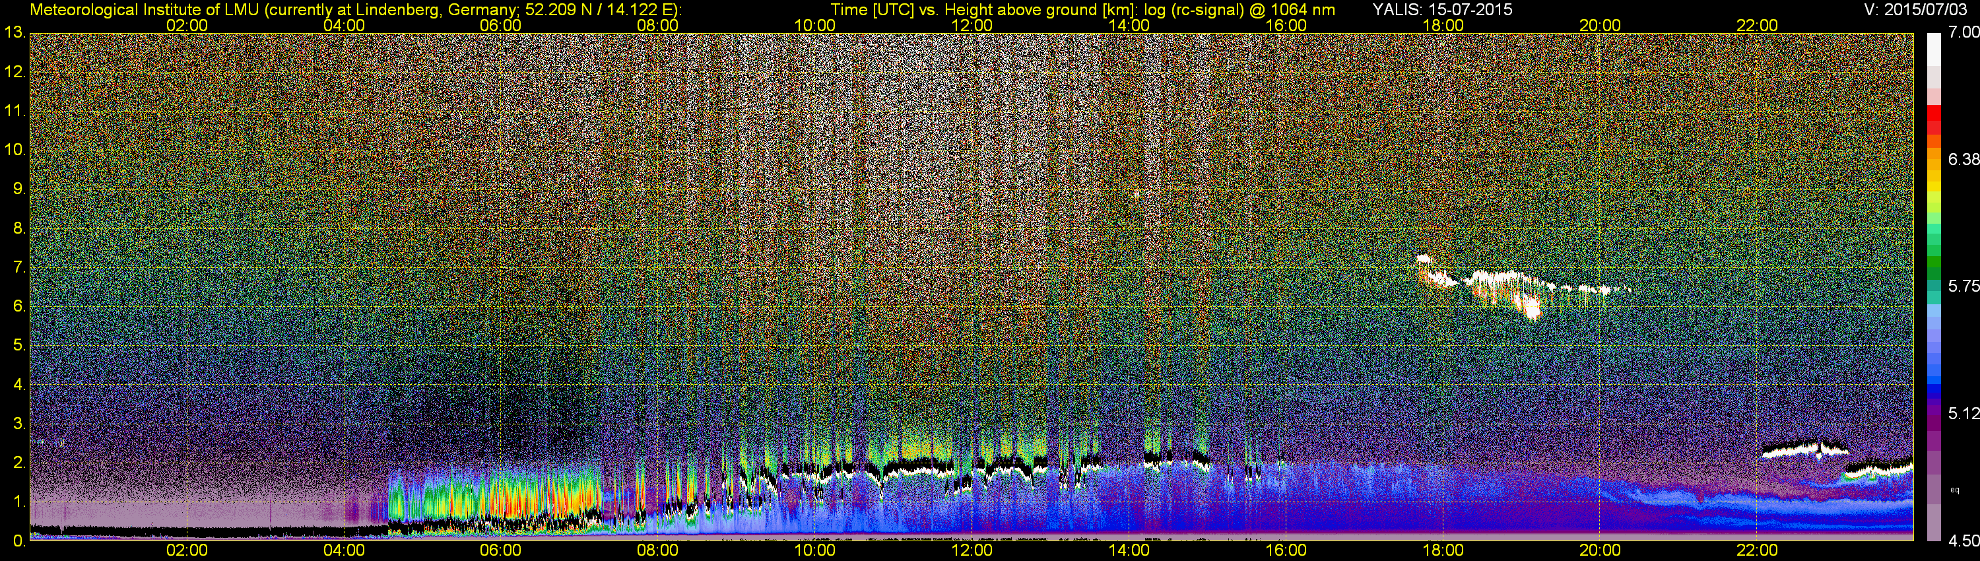
Task: Click the 18:00 label on the bottom time axis
Action: [1443, 550]
